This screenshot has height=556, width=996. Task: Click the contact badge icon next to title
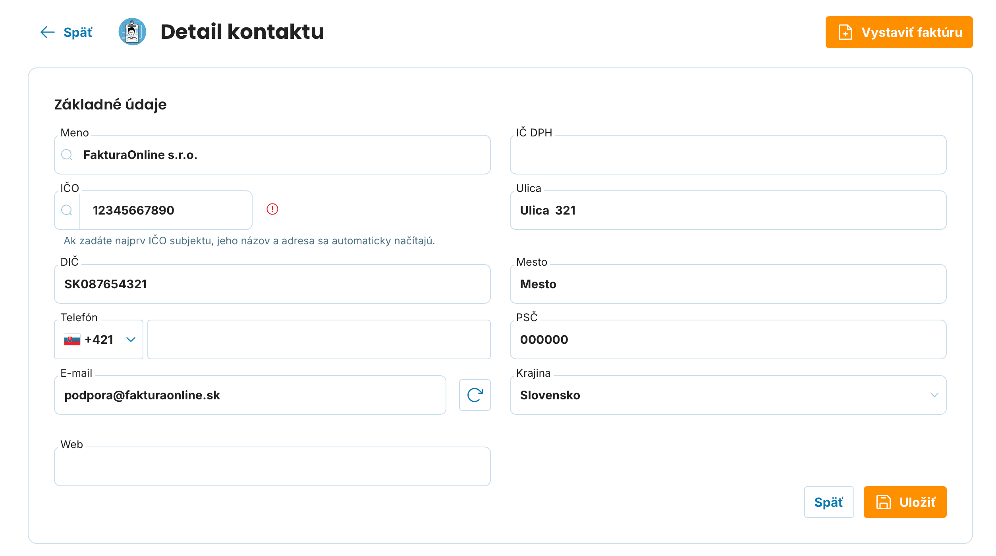click(132, 32)
